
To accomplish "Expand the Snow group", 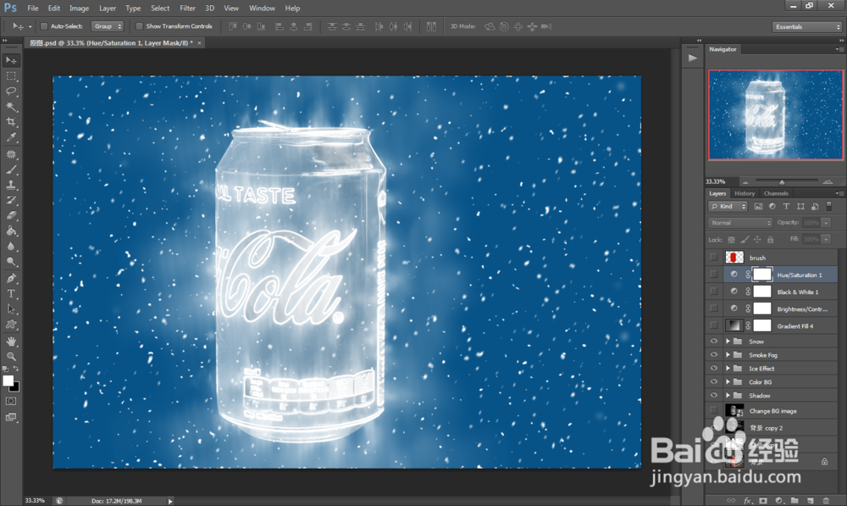I will (728, 341).
